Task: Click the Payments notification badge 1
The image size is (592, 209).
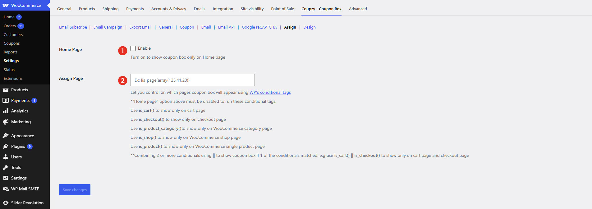Action: 34,101
